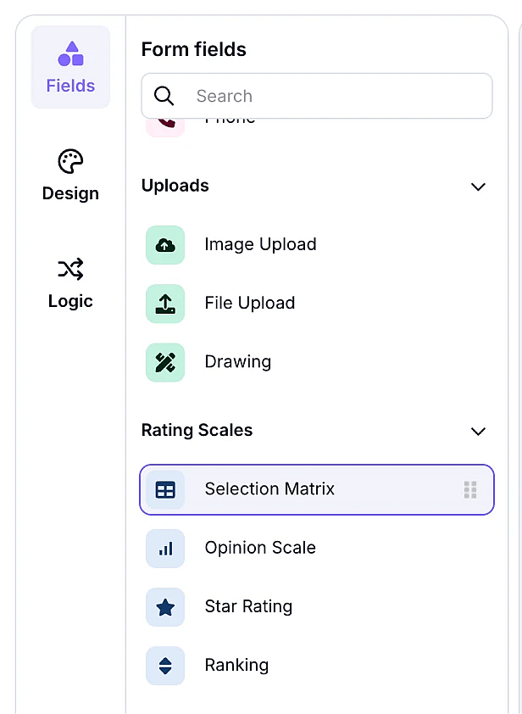Click the search magnifier icon
Screen dimensions: 522x714
click(x=164, y=96)
